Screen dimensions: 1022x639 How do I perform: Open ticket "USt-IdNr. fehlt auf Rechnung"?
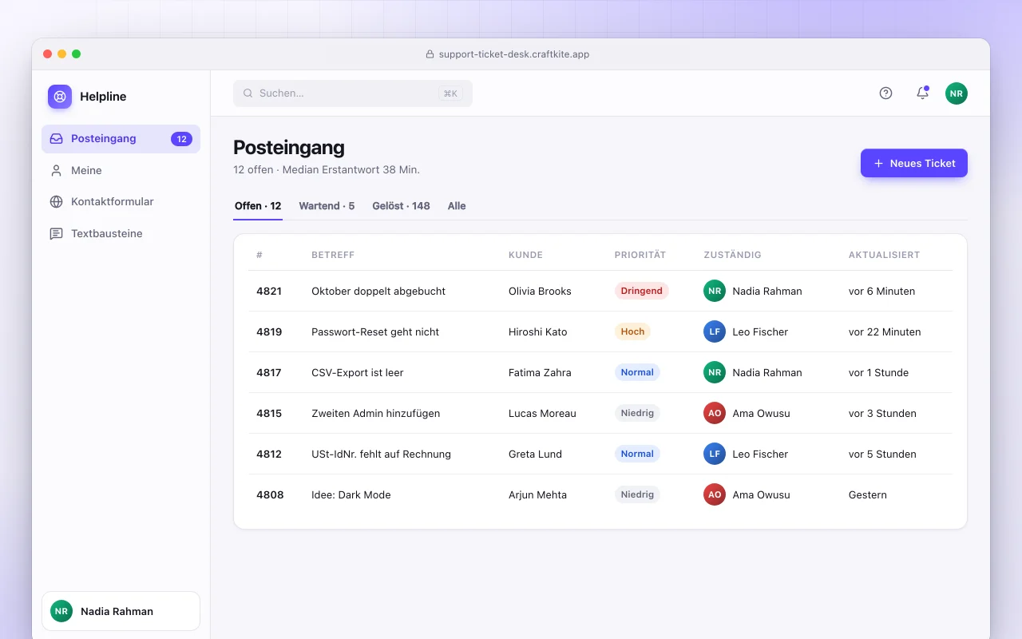pos(381,454)
